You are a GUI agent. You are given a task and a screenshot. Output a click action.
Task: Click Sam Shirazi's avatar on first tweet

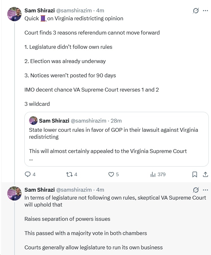click(x=14, y=15)
